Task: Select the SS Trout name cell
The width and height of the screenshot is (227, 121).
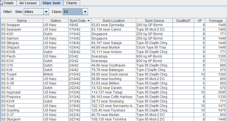Action: 22,106
